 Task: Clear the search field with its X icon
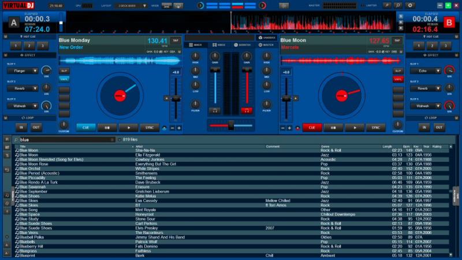point(112,140)
